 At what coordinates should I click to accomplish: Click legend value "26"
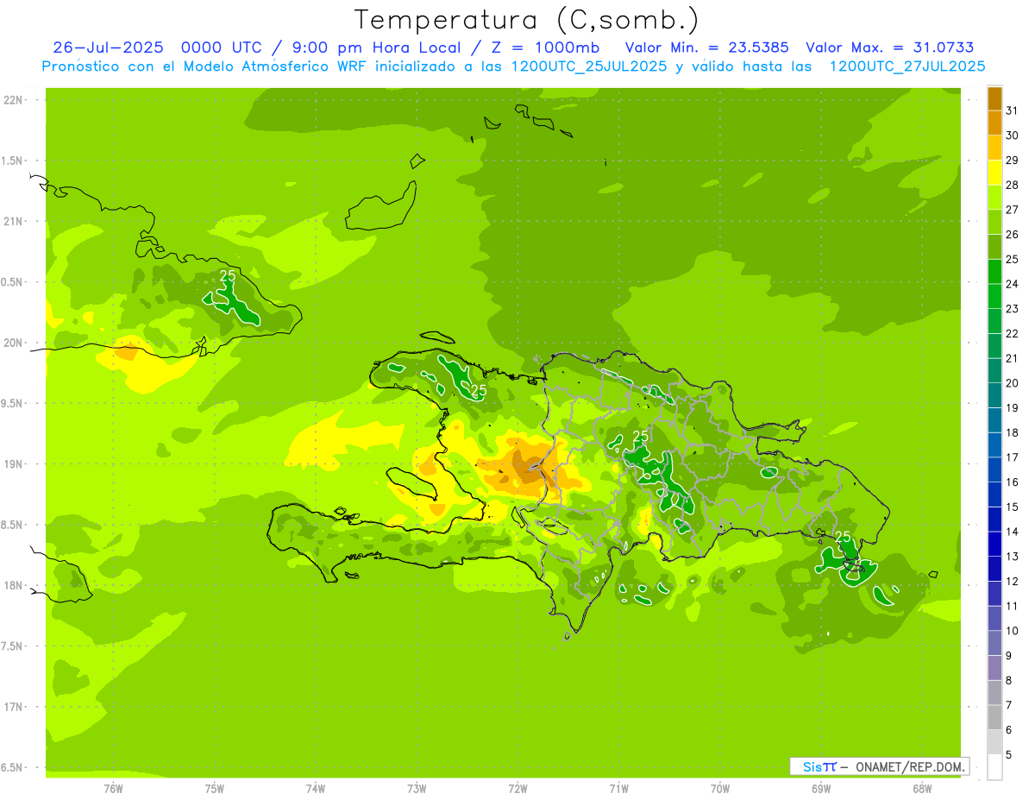(1013, 234)
